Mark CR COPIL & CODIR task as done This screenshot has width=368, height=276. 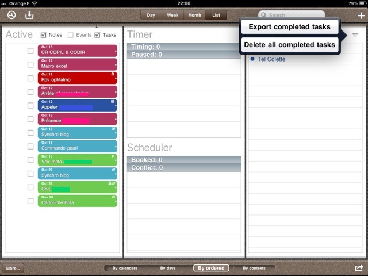point(30,51)
